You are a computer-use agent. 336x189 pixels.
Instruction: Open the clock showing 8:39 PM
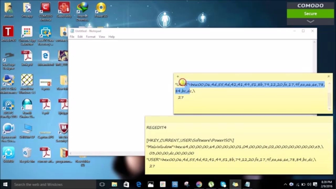pyautogui.click(x=326, y=184)
